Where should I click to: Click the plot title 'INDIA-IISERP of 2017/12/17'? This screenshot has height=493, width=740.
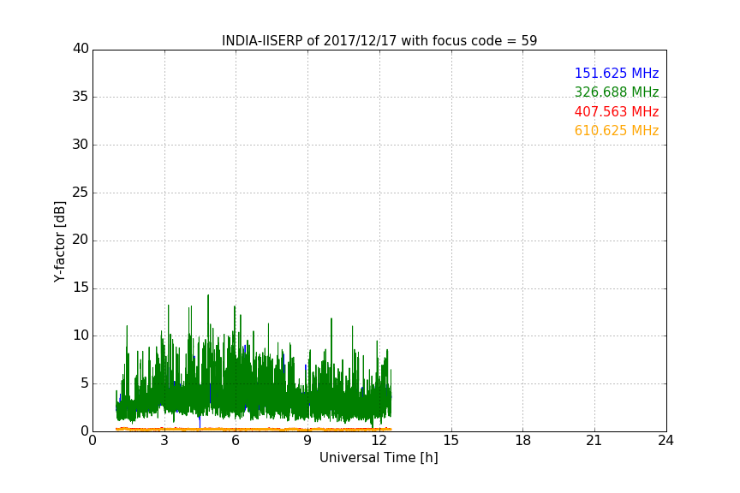pos(379,41)
